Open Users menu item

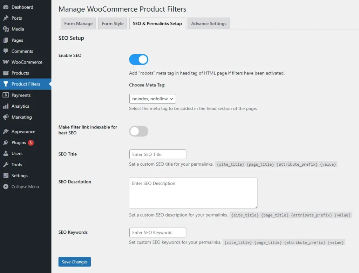click(26, 154)
